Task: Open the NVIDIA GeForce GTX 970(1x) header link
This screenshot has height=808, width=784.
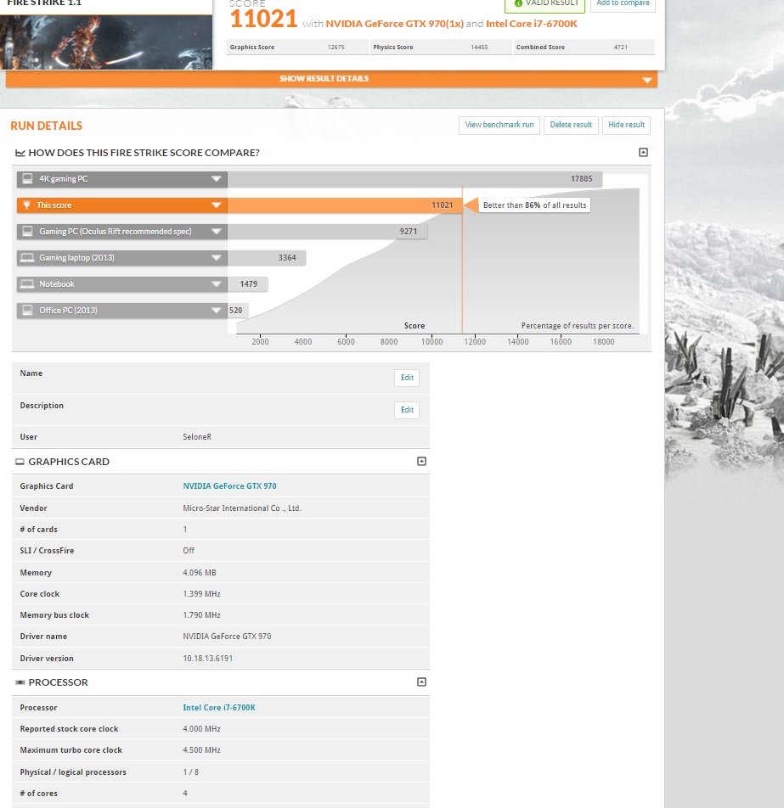Action: pos(395,24)
